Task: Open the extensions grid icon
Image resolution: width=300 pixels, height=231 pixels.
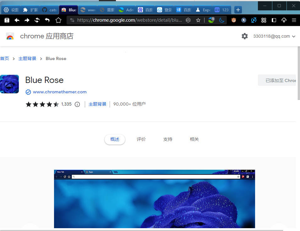Action: tap(264, 20)
